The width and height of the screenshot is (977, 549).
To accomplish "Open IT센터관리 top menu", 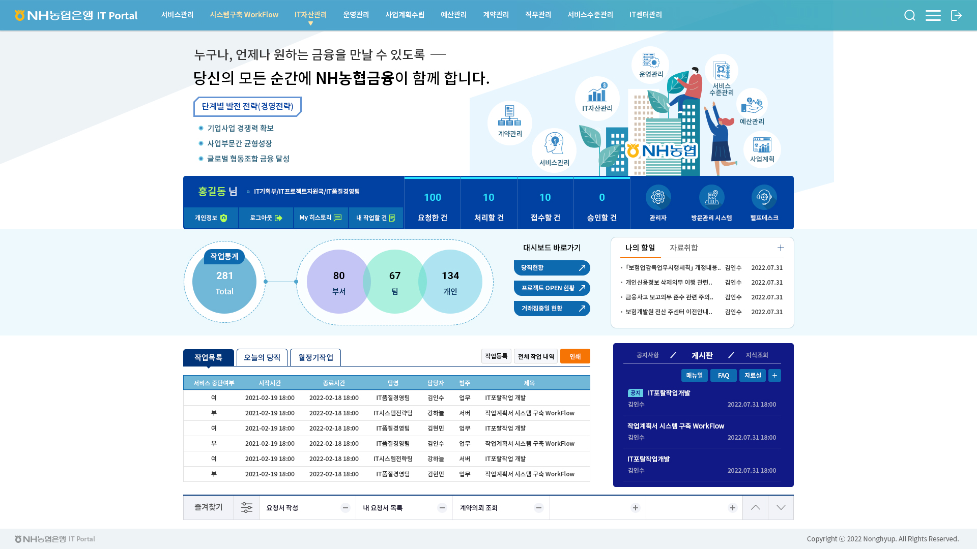I will point(645,15).
